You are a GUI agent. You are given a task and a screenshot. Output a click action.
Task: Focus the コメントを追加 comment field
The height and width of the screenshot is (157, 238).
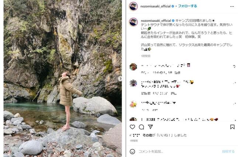pyautogui.click(x=179, y=151)
